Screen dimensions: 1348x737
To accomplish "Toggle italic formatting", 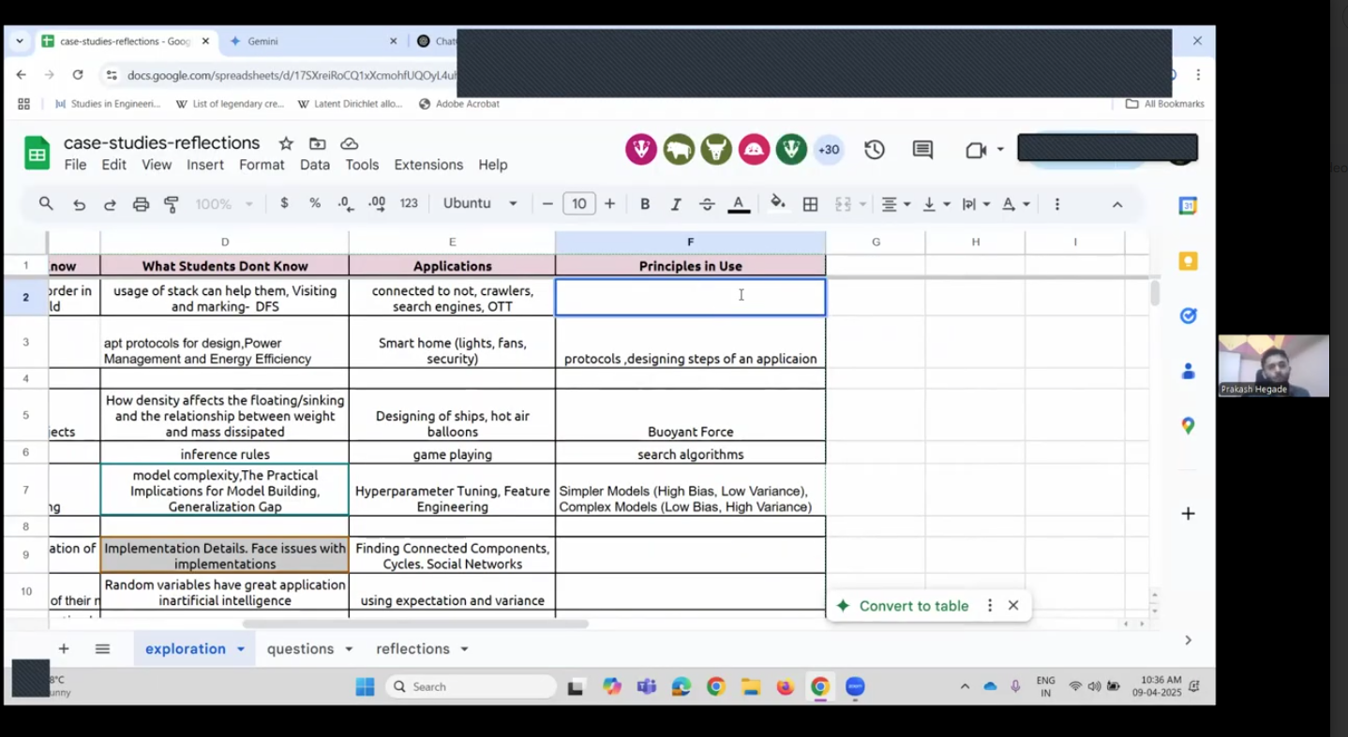I will pos(675,204).
